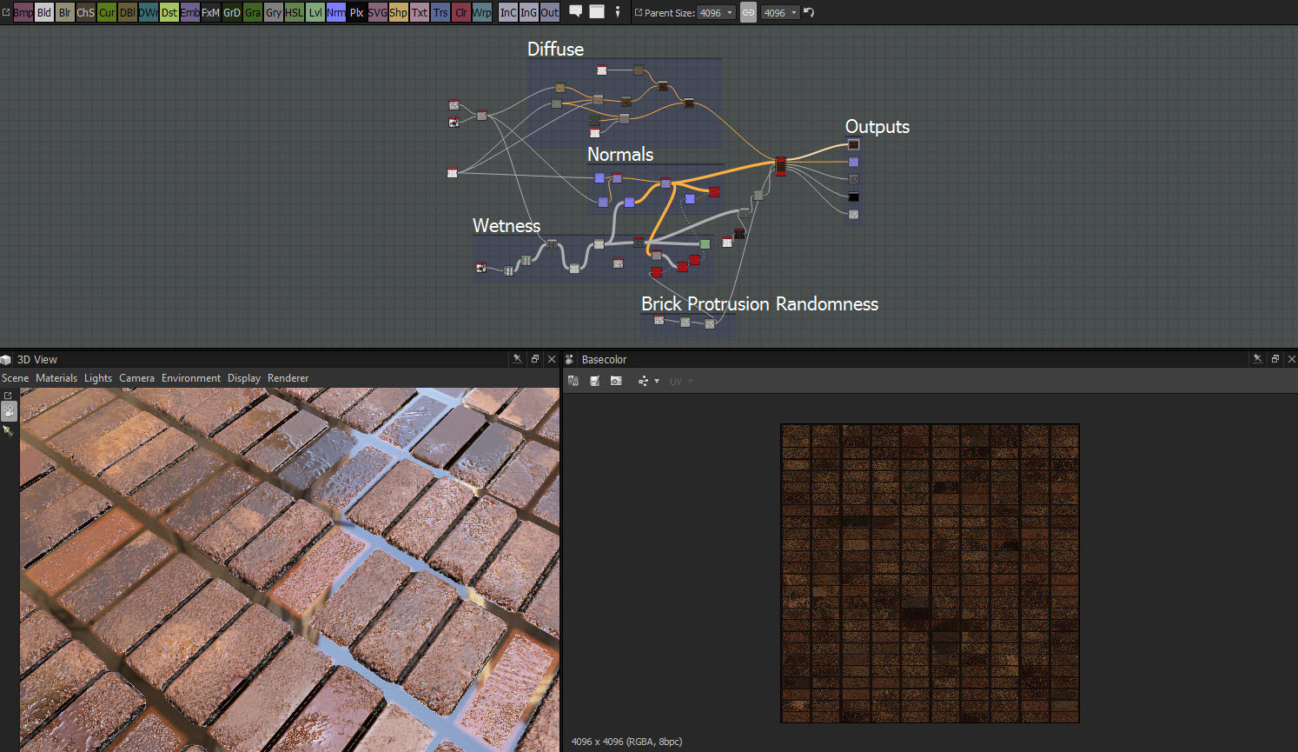Select the Curve node tool
1298x752 pixels.
pyautogui.click(x=106, y=12)
